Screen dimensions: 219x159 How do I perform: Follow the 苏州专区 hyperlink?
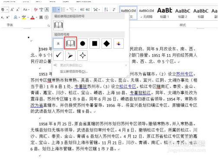tap(184, 74)
